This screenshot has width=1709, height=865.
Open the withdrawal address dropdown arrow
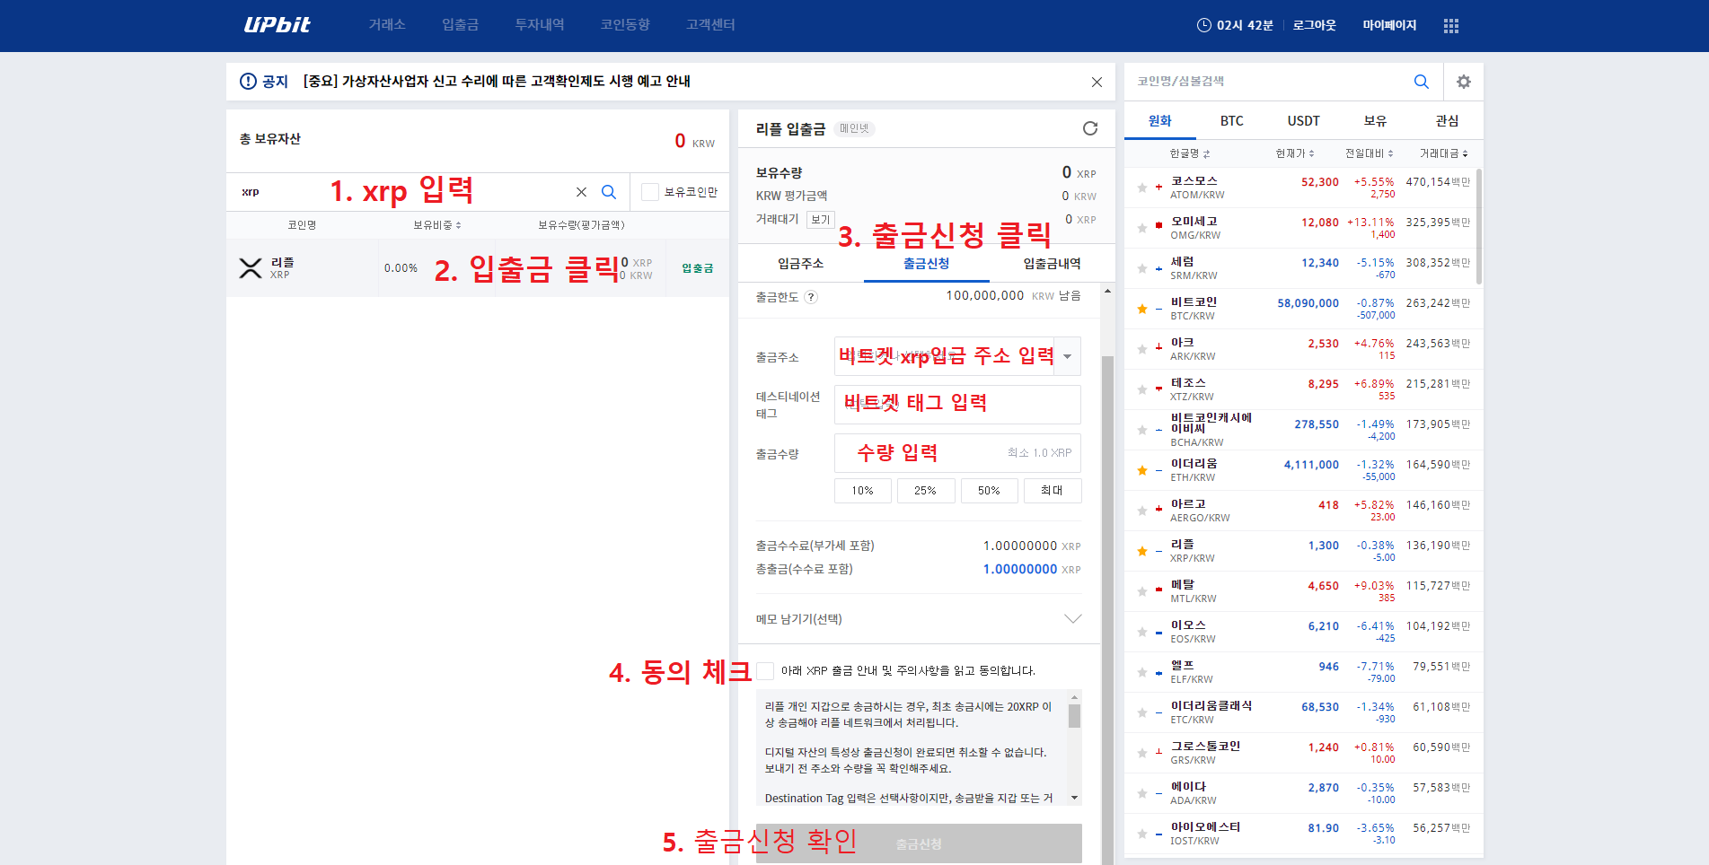click(x=1067, y=356)
